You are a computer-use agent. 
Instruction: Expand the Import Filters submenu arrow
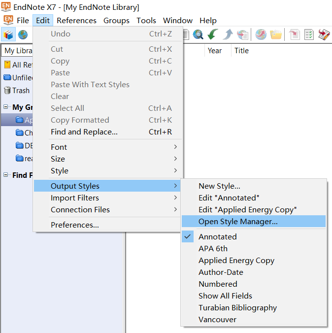(175, 198)
